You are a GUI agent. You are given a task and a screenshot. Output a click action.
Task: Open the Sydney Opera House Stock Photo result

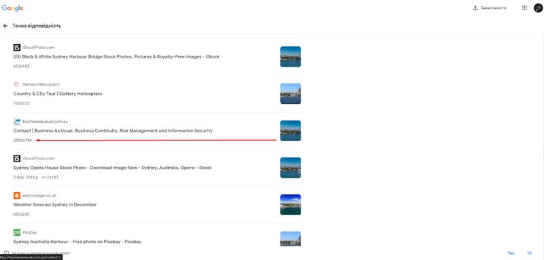click(x=112, y=168)
